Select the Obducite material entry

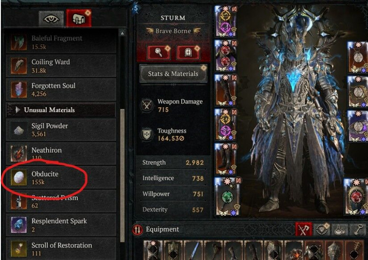click(61, 177)
